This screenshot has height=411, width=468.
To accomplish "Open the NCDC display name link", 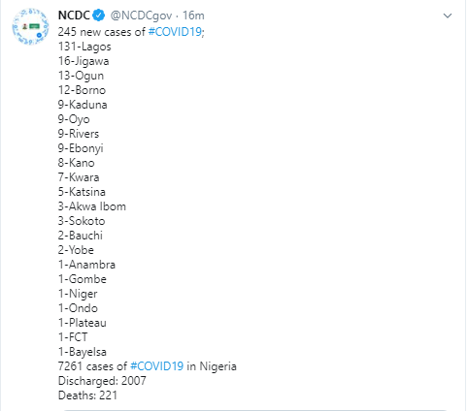I will pos(74,16).
